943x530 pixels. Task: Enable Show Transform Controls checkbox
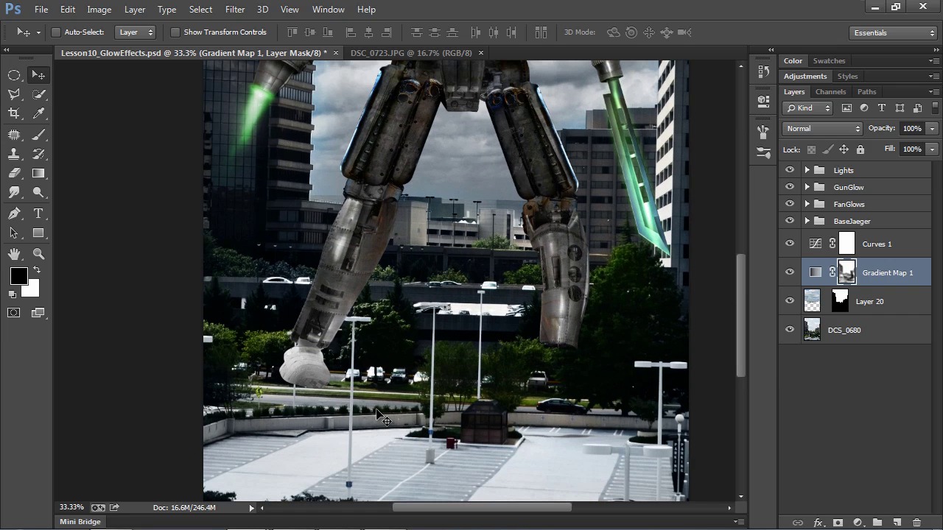click(x=175, y=32)
